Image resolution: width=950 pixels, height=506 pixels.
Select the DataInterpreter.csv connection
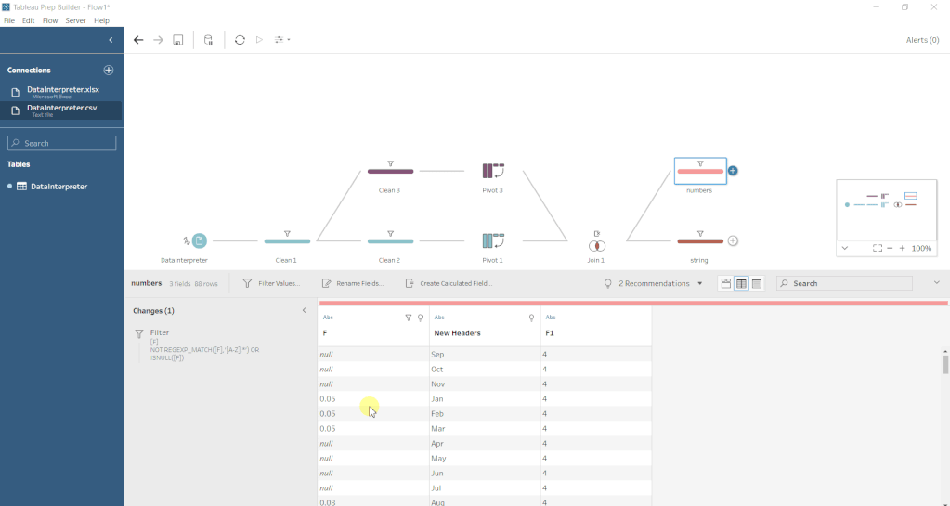click(x=61, y=110)
